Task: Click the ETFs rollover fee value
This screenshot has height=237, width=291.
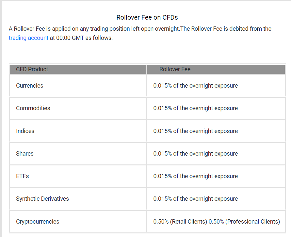Action: (x=195, y=176)
